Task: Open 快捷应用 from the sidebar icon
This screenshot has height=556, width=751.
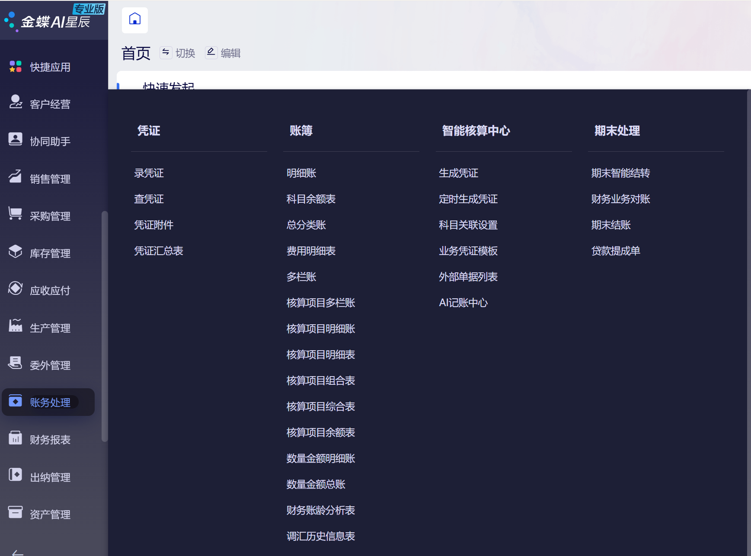Action: click(x=16, y=67)
